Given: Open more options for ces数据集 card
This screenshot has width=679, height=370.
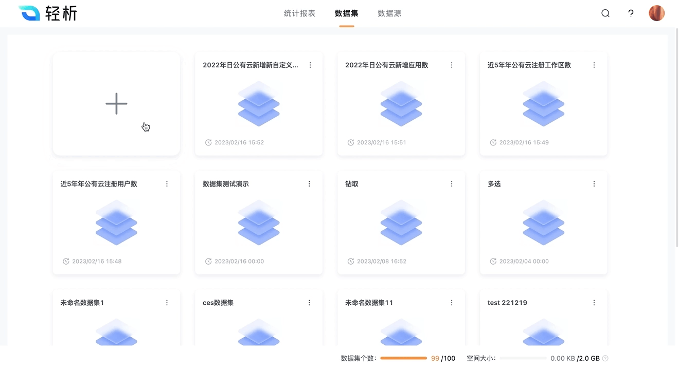Looking at the screenshot, I should (309, 303).
